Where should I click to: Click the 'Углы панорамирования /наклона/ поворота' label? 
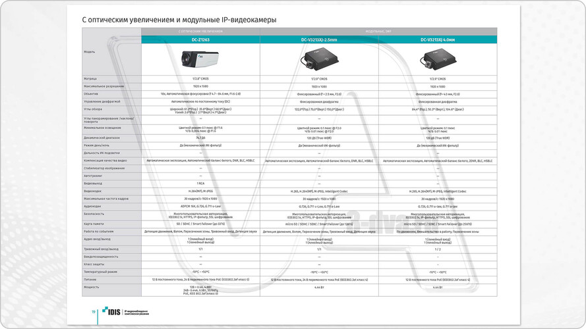(x=109, y=120)
